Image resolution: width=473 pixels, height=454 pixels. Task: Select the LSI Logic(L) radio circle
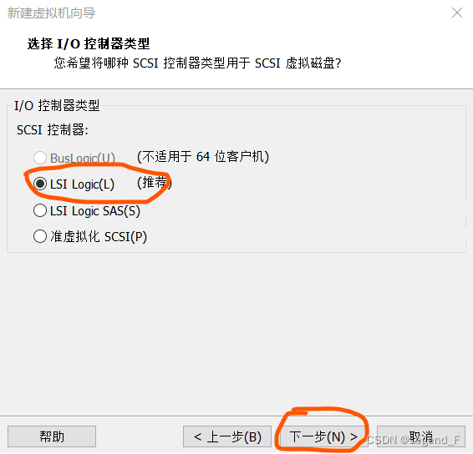pyautogui.click(x=40, y=184)
